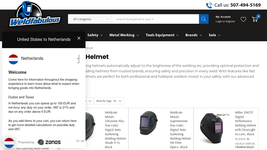
Task: Focus the keyword search input field
Action: pyautogui.click(x=156, y=19)
